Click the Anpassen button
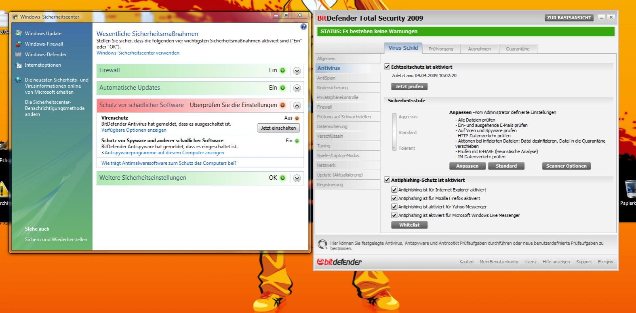 click(467, 166)
